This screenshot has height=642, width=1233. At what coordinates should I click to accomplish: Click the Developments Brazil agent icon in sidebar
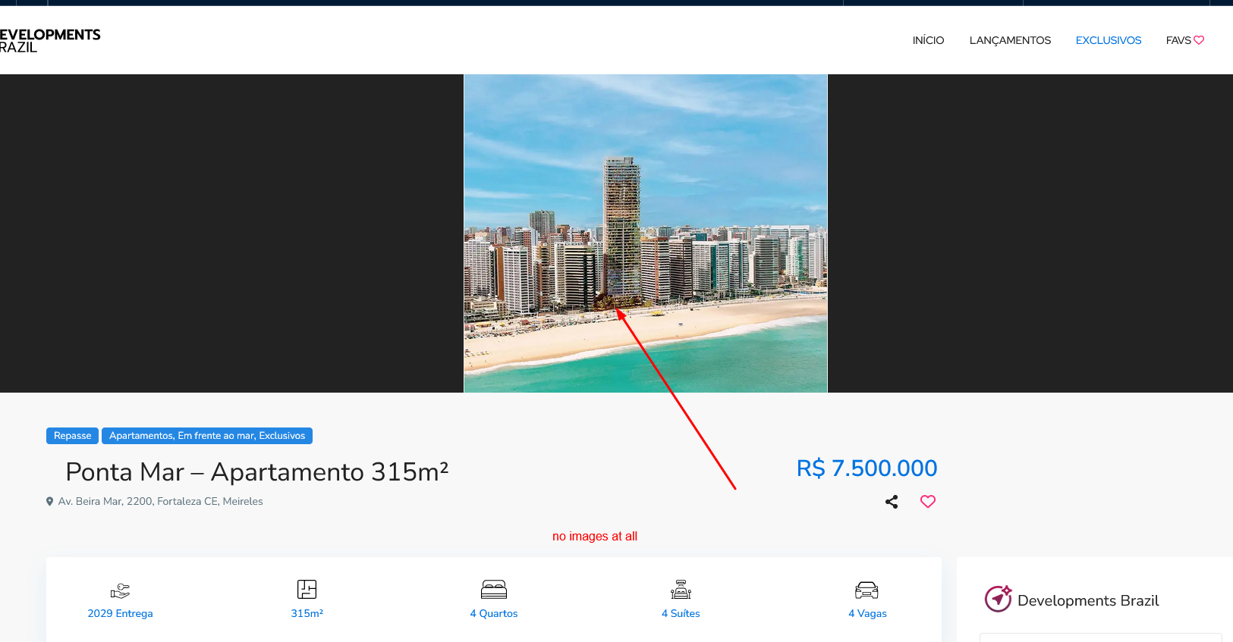pos(998,599)
